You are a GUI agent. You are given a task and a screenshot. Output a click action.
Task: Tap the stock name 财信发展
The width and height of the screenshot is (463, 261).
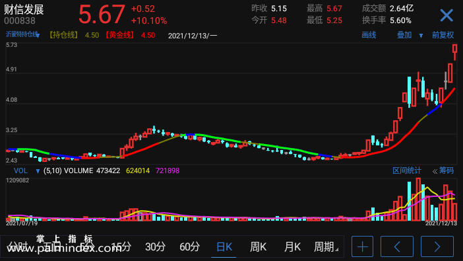[x=24, y=9]
